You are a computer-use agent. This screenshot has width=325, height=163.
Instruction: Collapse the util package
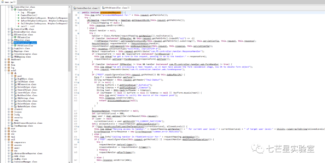click(6, 140)
